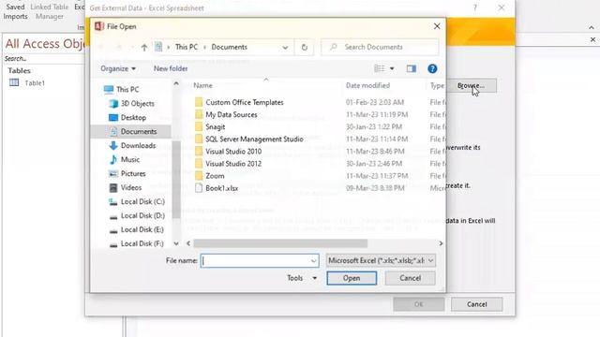
Task: Expand the address bar path dropdown
Action: point(285,48)
